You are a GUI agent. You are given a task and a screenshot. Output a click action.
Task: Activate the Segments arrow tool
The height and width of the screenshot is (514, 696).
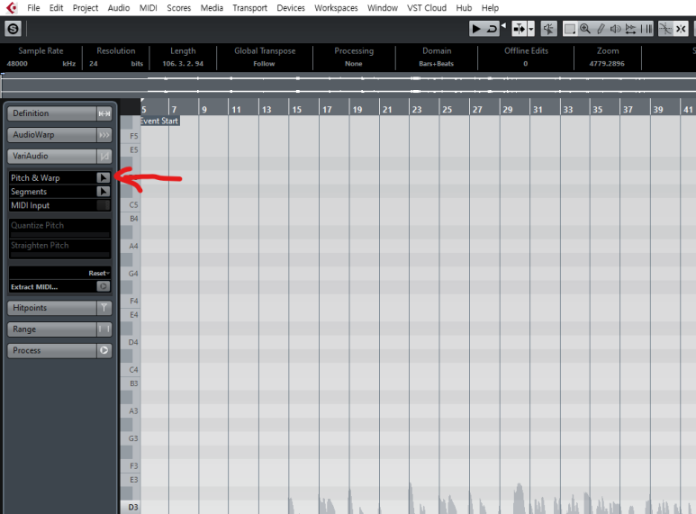103,192
